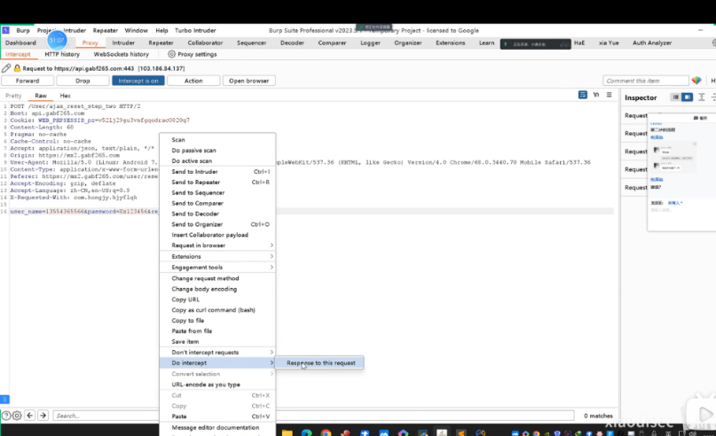
Task: Toggle non-printable characters \n icon
Action: coord(596,95)
